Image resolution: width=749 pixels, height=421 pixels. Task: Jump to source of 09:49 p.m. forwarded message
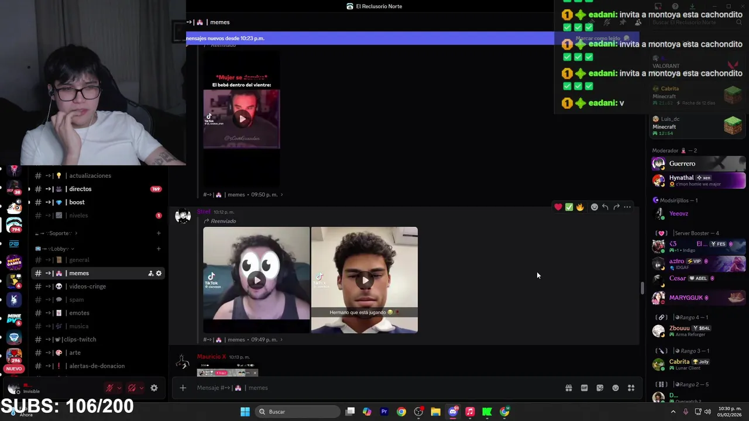[243, 340]
